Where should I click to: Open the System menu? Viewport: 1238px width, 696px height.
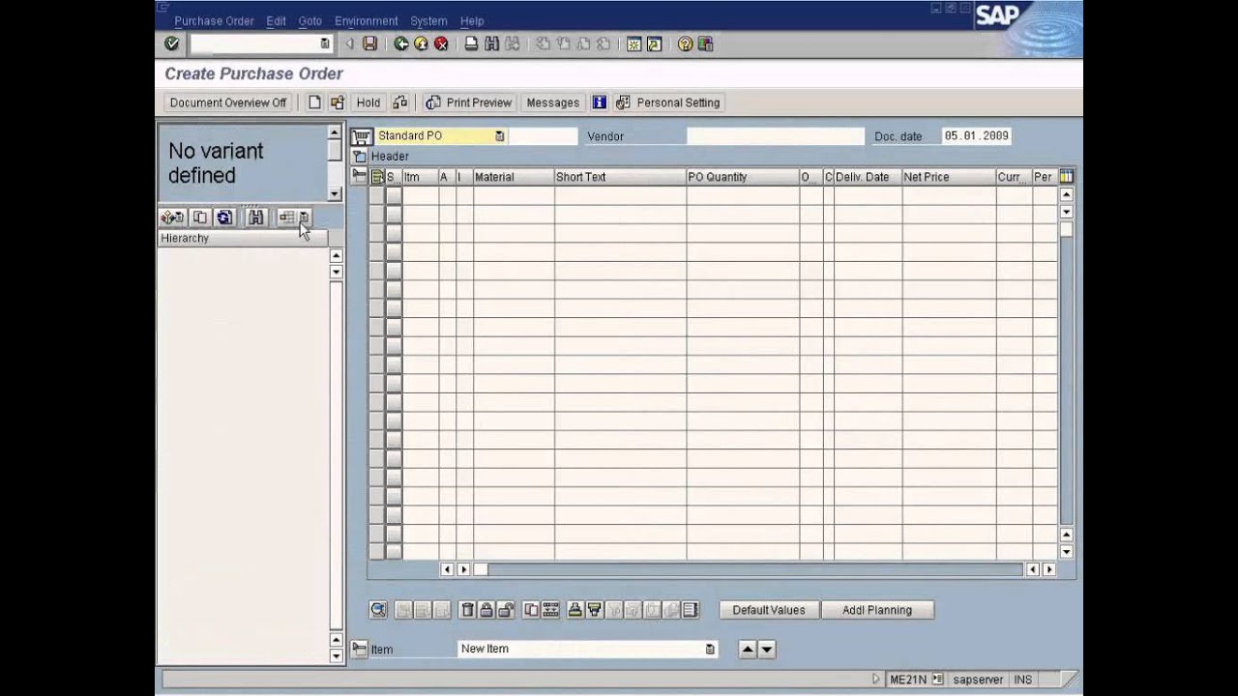click(428, 20)
